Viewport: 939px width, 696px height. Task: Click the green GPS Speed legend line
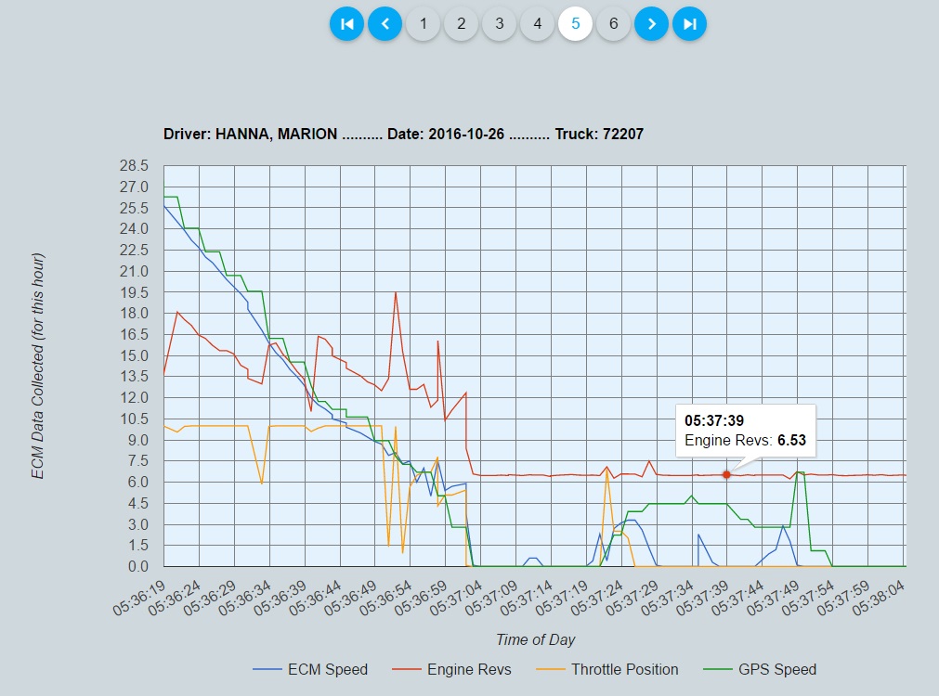pyautogui.click(x=717, y=669)
